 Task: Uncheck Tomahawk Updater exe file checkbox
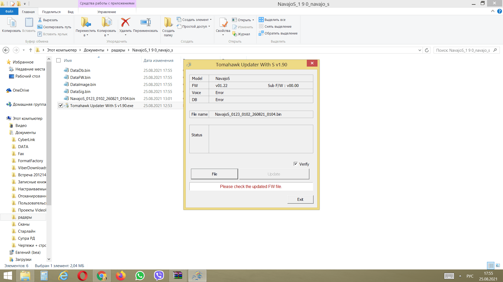click(x=61, y=105)
